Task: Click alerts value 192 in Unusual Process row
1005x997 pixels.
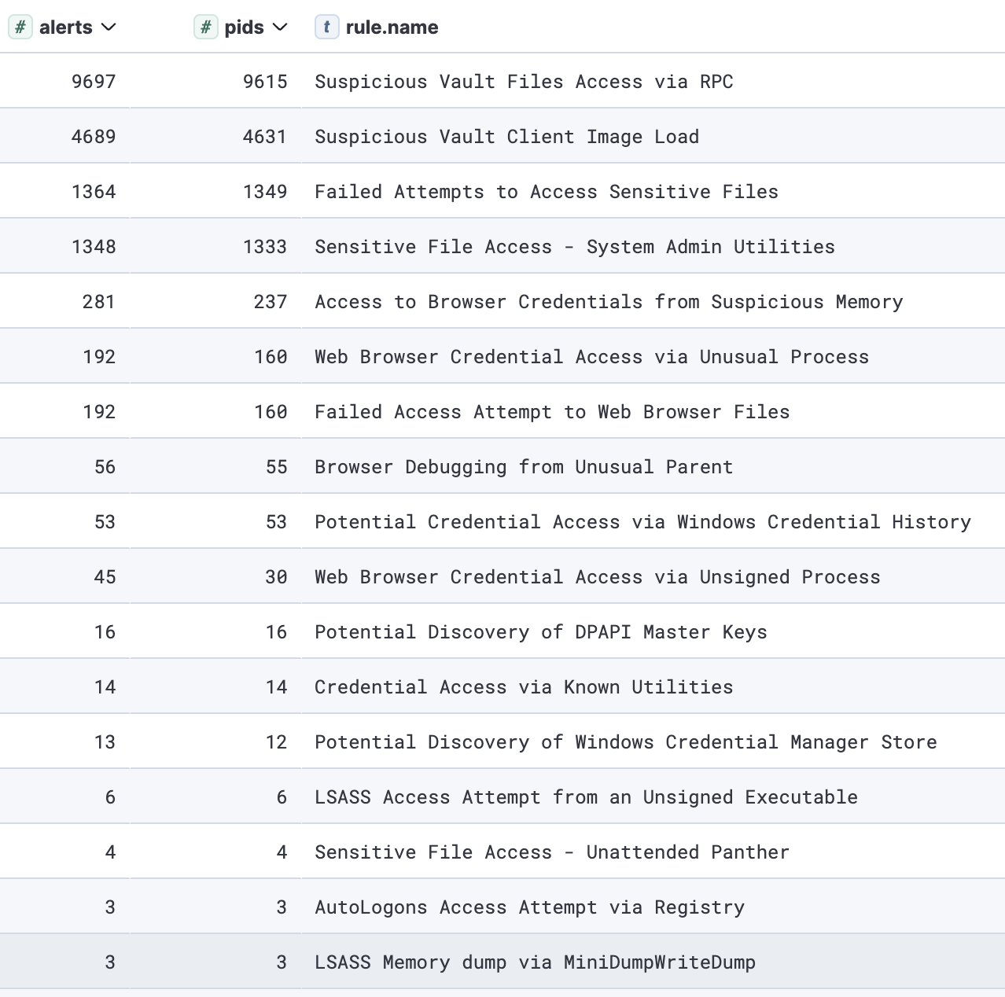Action: pyautogui.click(x=99, y=357)
